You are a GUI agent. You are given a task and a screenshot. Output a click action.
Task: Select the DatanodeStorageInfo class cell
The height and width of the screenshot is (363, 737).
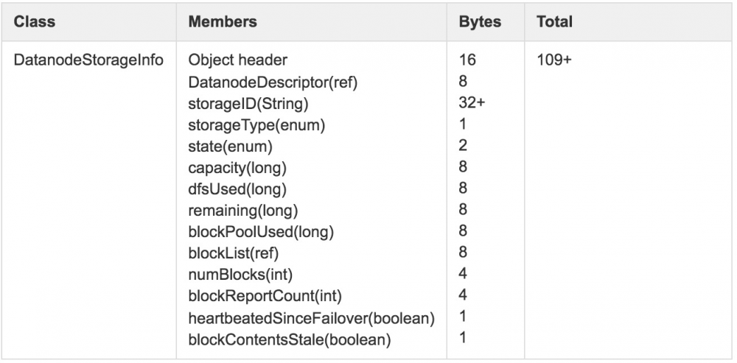tap(88, 60)
